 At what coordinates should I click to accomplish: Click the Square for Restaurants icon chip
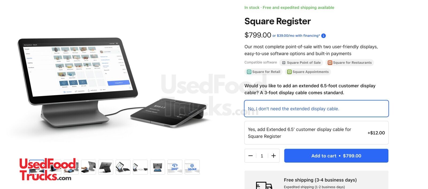(x=350, y=63)
